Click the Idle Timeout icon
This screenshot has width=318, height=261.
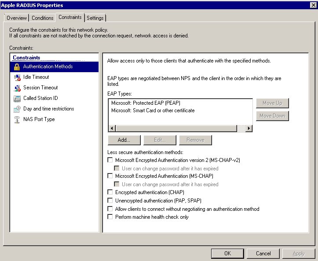[x=17, y=77]
